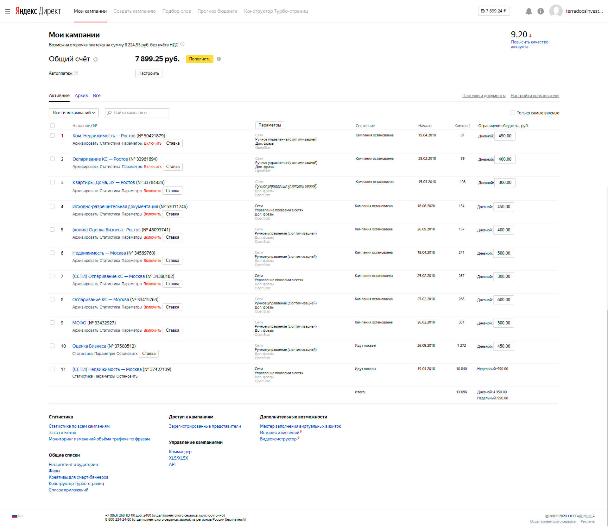Open the hamburger menu icon

(x=8, y=11)
